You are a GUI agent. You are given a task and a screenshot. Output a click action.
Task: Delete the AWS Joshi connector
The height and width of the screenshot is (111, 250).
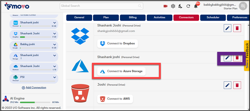(x=237, y=85)
